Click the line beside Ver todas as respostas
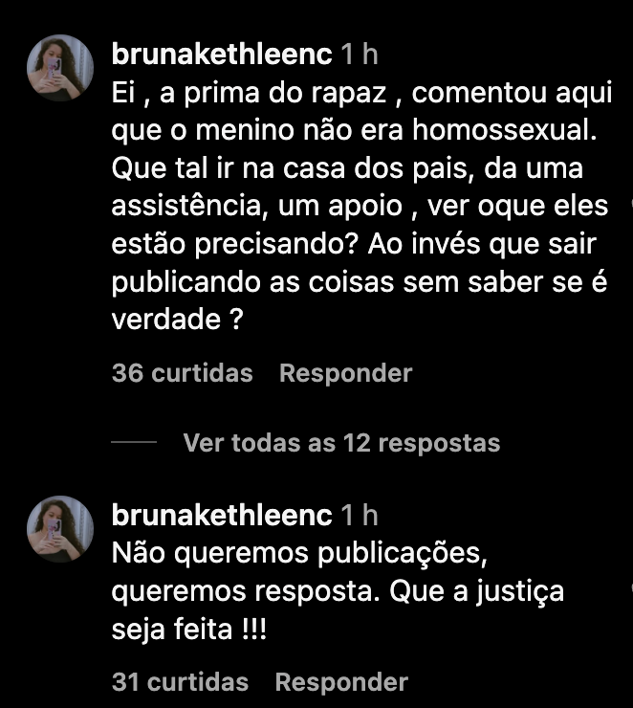The image size is (633, 708). 134,442
